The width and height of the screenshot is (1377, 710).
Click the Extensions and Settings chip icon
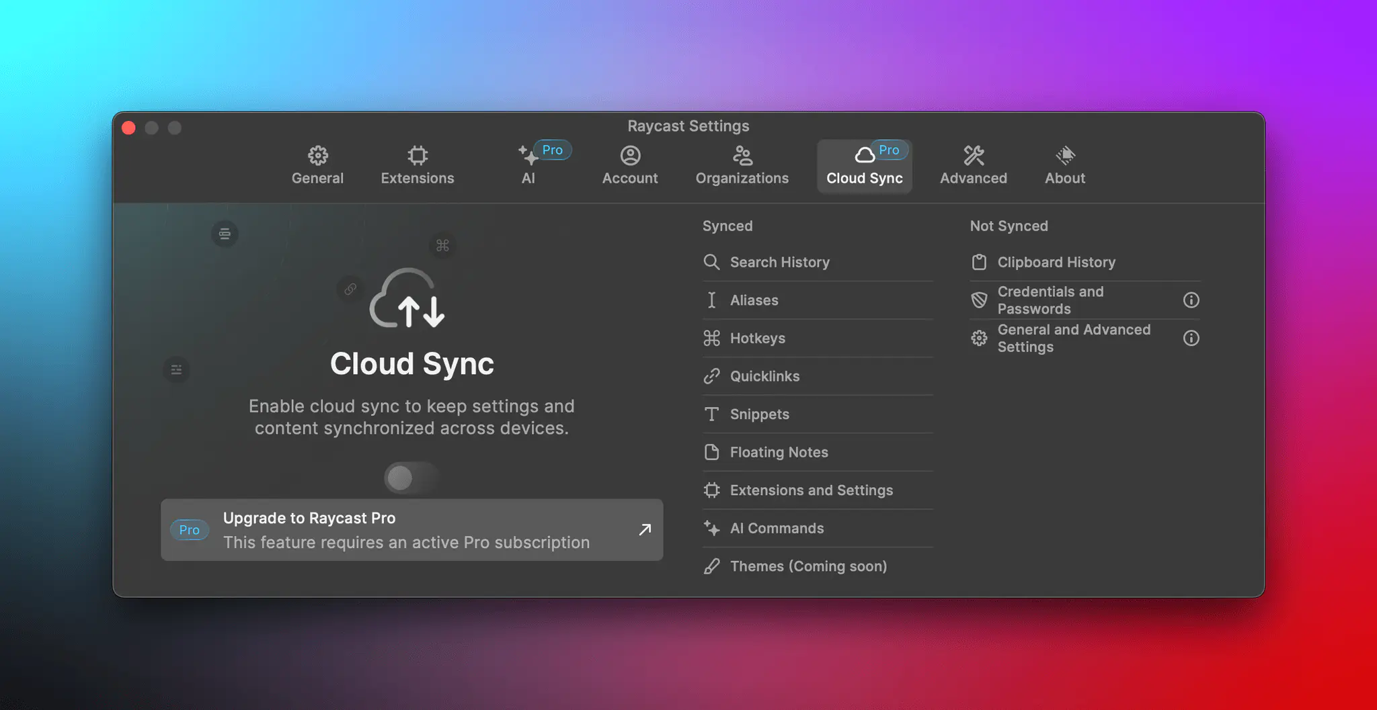(x=711, y=490)
